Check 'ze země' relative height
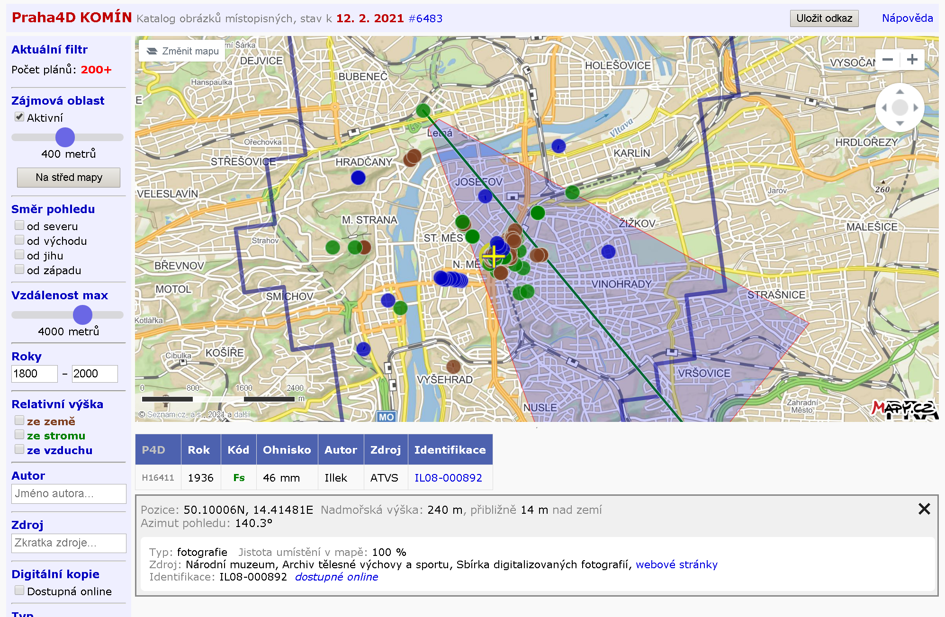The image size is (945, 617). 19,420
